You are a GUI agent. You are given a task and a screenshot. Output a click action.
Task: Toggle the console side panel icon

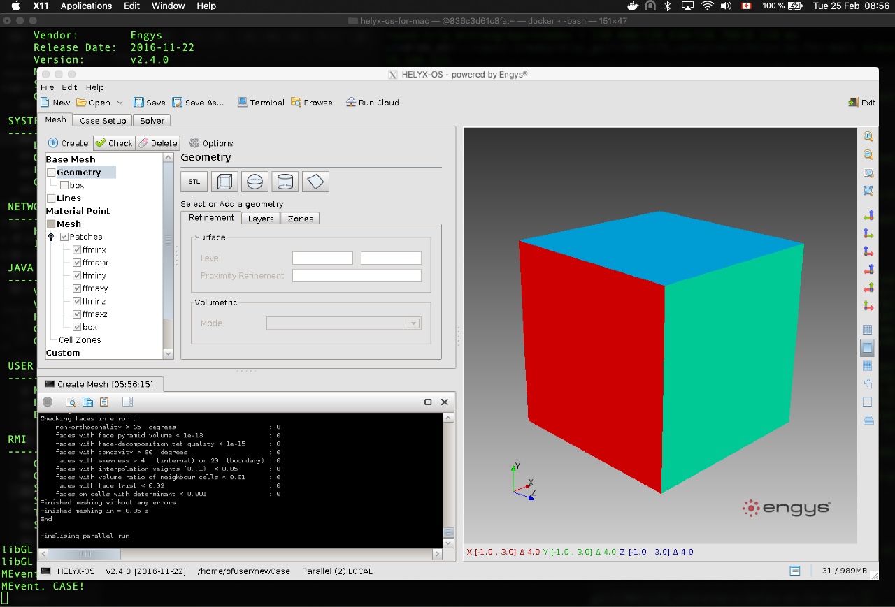127,402
